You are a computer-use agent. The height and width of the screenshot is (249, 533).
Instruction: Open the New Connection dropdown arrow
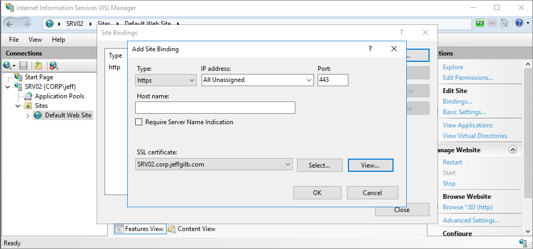pyautogui.click(x=14, y=66)
